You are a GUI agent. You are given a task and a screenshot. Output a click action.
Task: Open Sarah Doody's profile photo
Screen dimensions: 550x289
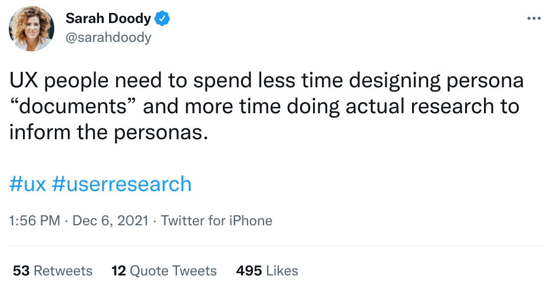(32, 28)
